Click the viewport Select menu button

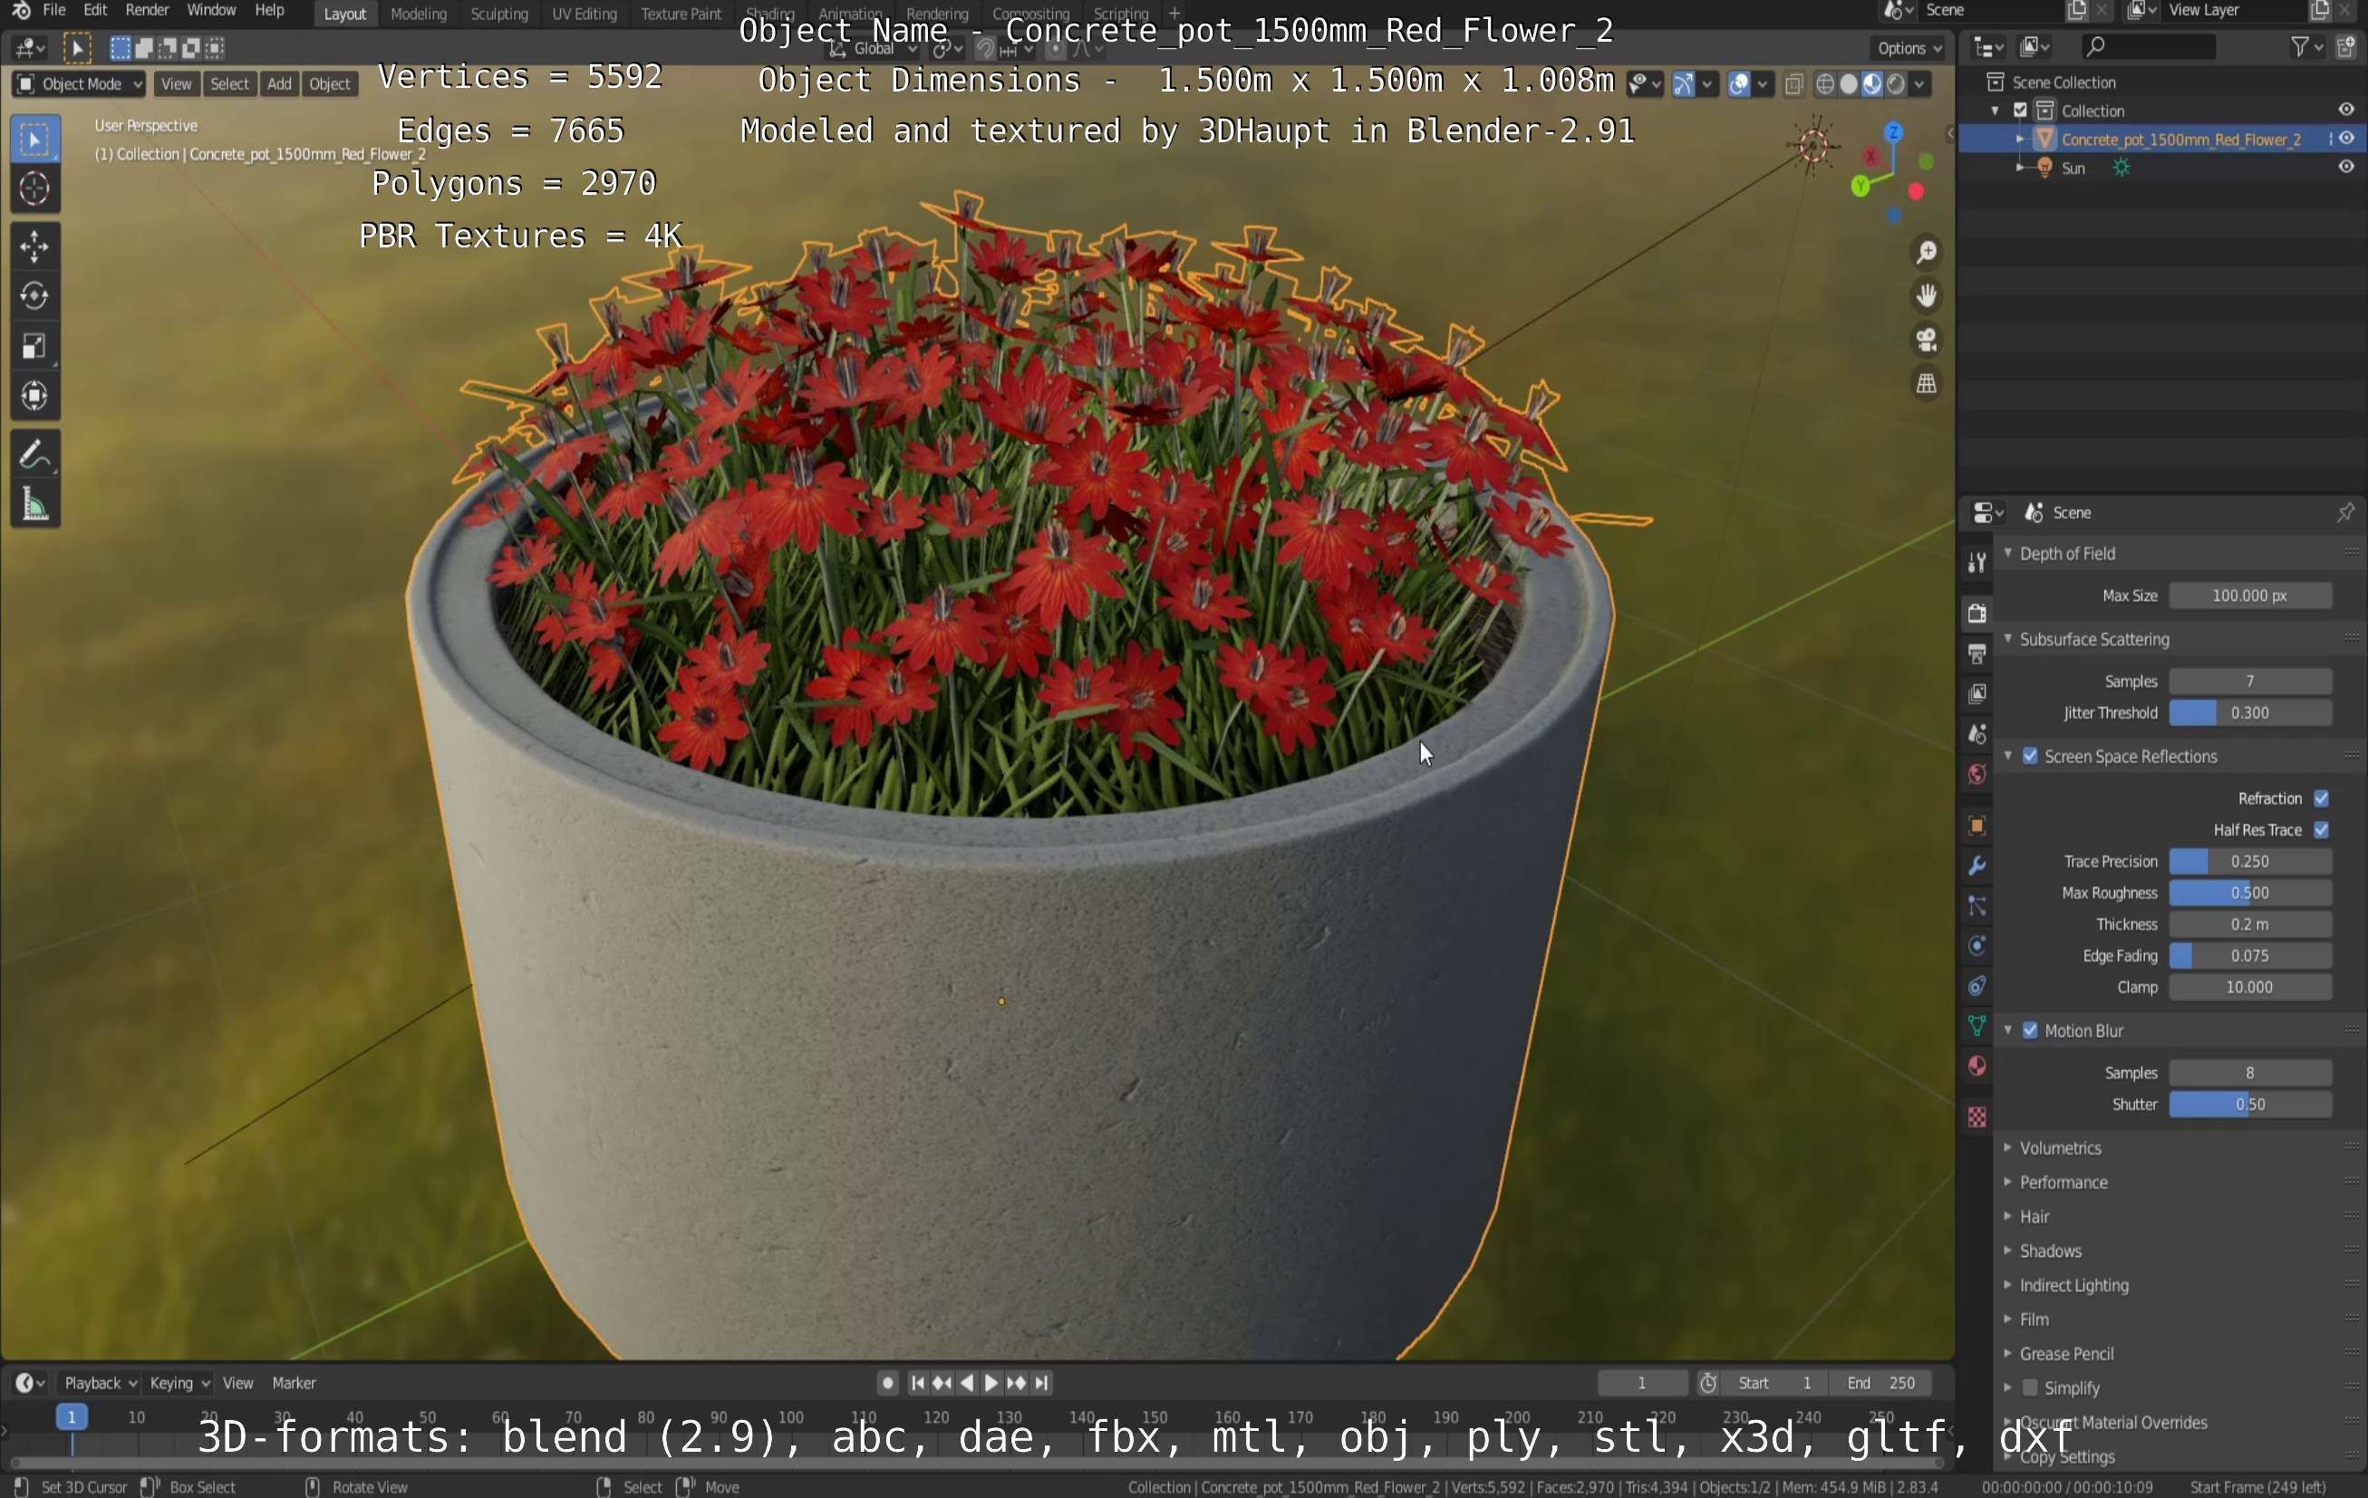(x=229, y=83)
